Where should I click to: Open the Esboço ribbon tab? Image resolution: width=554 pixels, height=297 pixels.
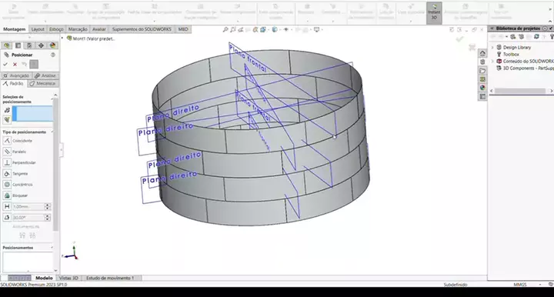click(x=56, y=29)
